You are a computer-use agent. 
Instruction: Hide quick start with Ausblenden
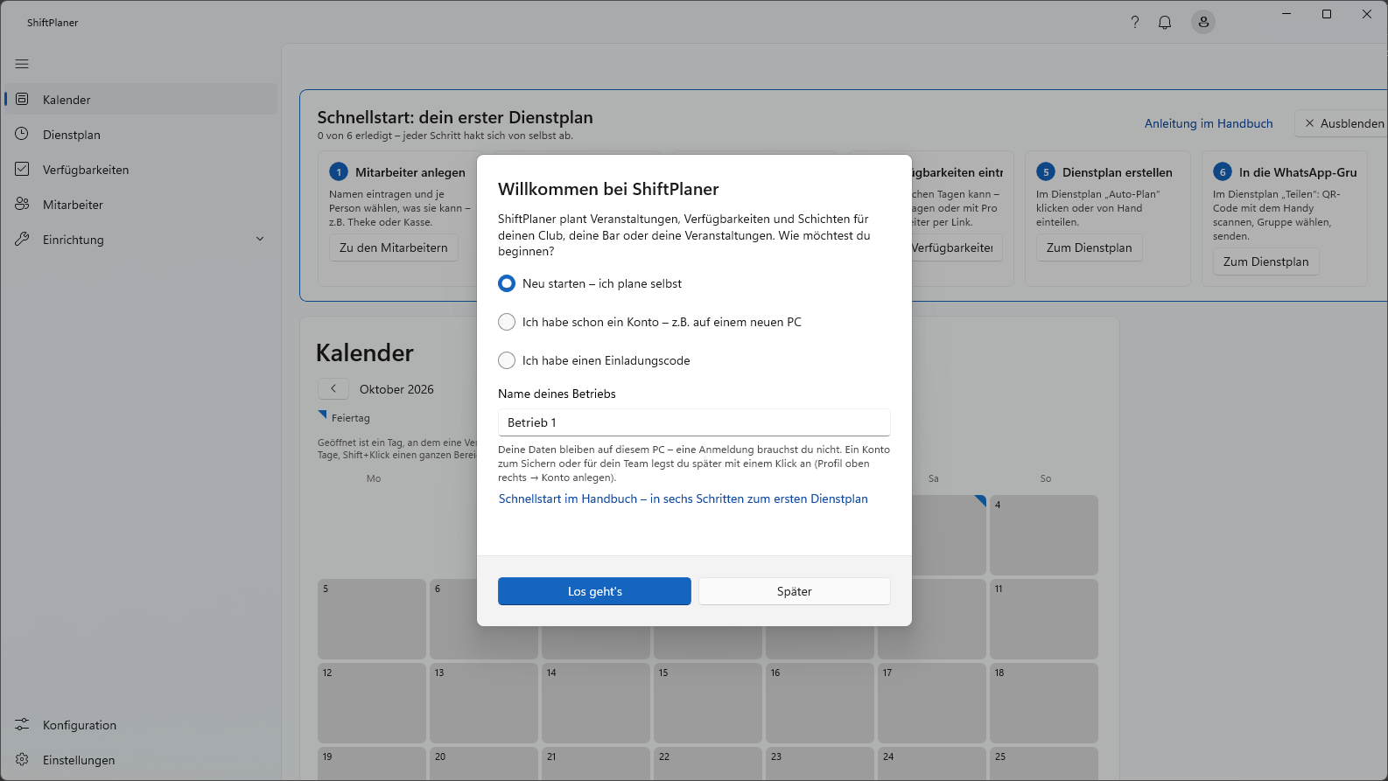1342,123
